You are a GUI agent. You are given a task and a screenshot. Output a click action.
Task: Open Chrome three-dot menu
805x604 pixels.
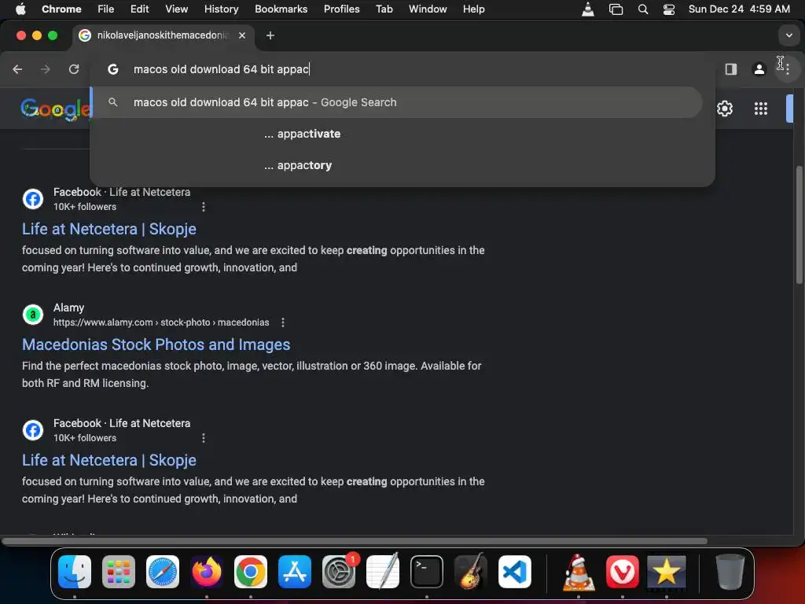pyautogui.click(x=788, y=69)
